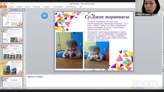Click the Save icon in Quick Access Toolbar
164x92 pixels.
[4, 4]
